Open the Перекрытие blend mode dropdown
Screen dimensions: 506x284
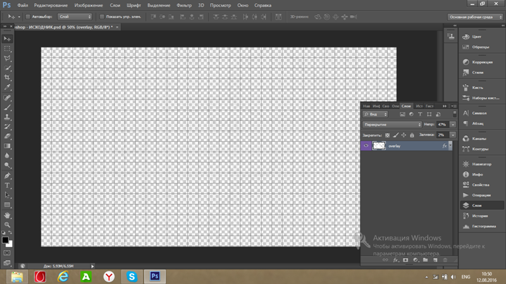point(392,125)
